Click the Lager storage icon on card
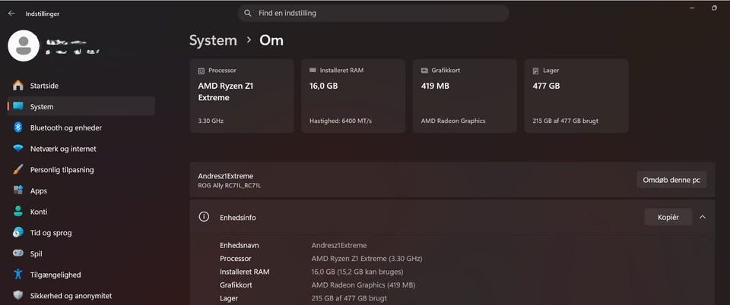 pyautogui.click(x=536, y=71)
